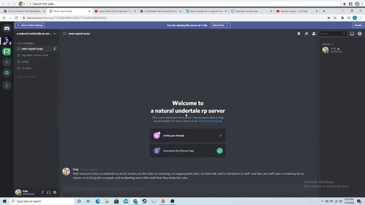Click Download the Discord App card

click(x=188, y=151)
